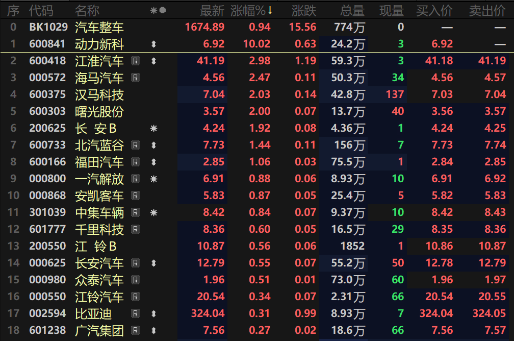Click the 卖出价 column header
This screenshot has height=341, width=514.
click(487, 10)
